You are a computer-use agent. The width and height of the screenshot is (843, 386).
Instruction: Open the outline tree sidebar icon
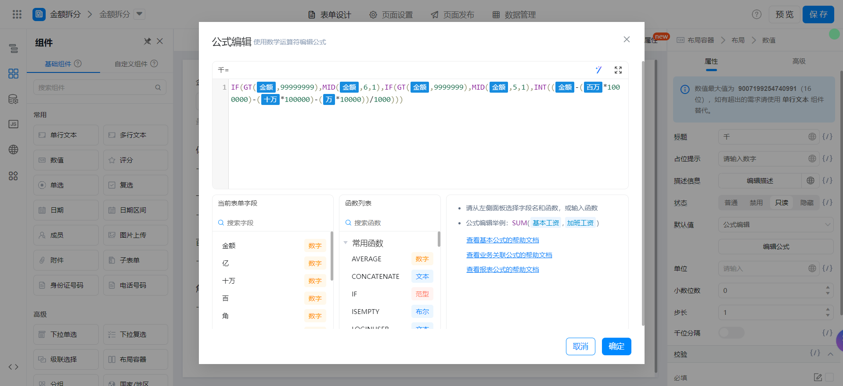(14, 48)
